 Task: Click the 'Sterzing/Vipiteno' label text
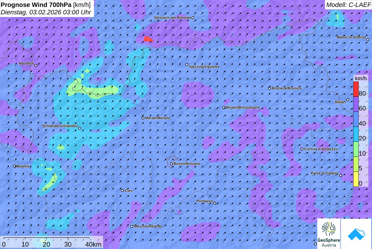tap(204, 67)
